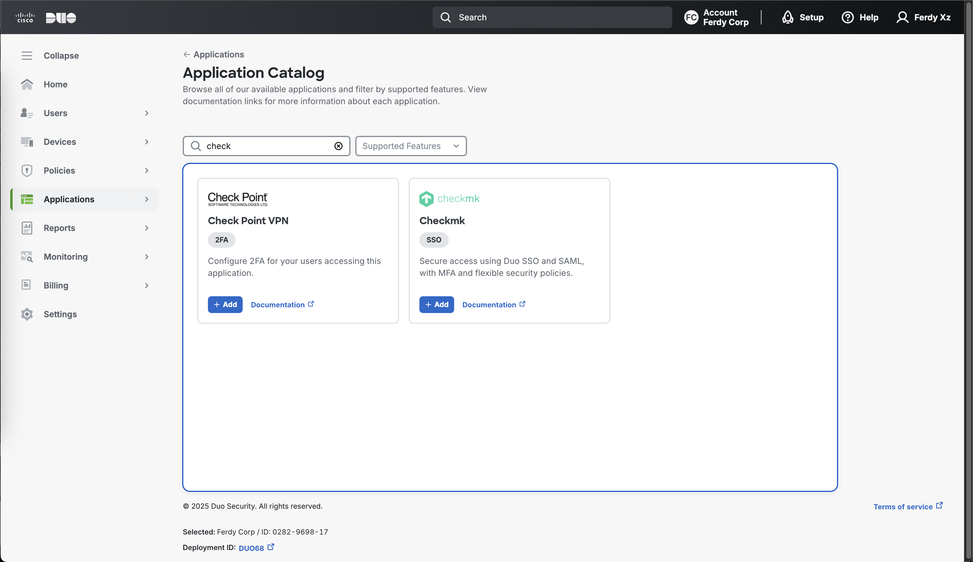Expand the Billing sidebar chevron
The image size is (973, 562).
click(x=147, y=285)
